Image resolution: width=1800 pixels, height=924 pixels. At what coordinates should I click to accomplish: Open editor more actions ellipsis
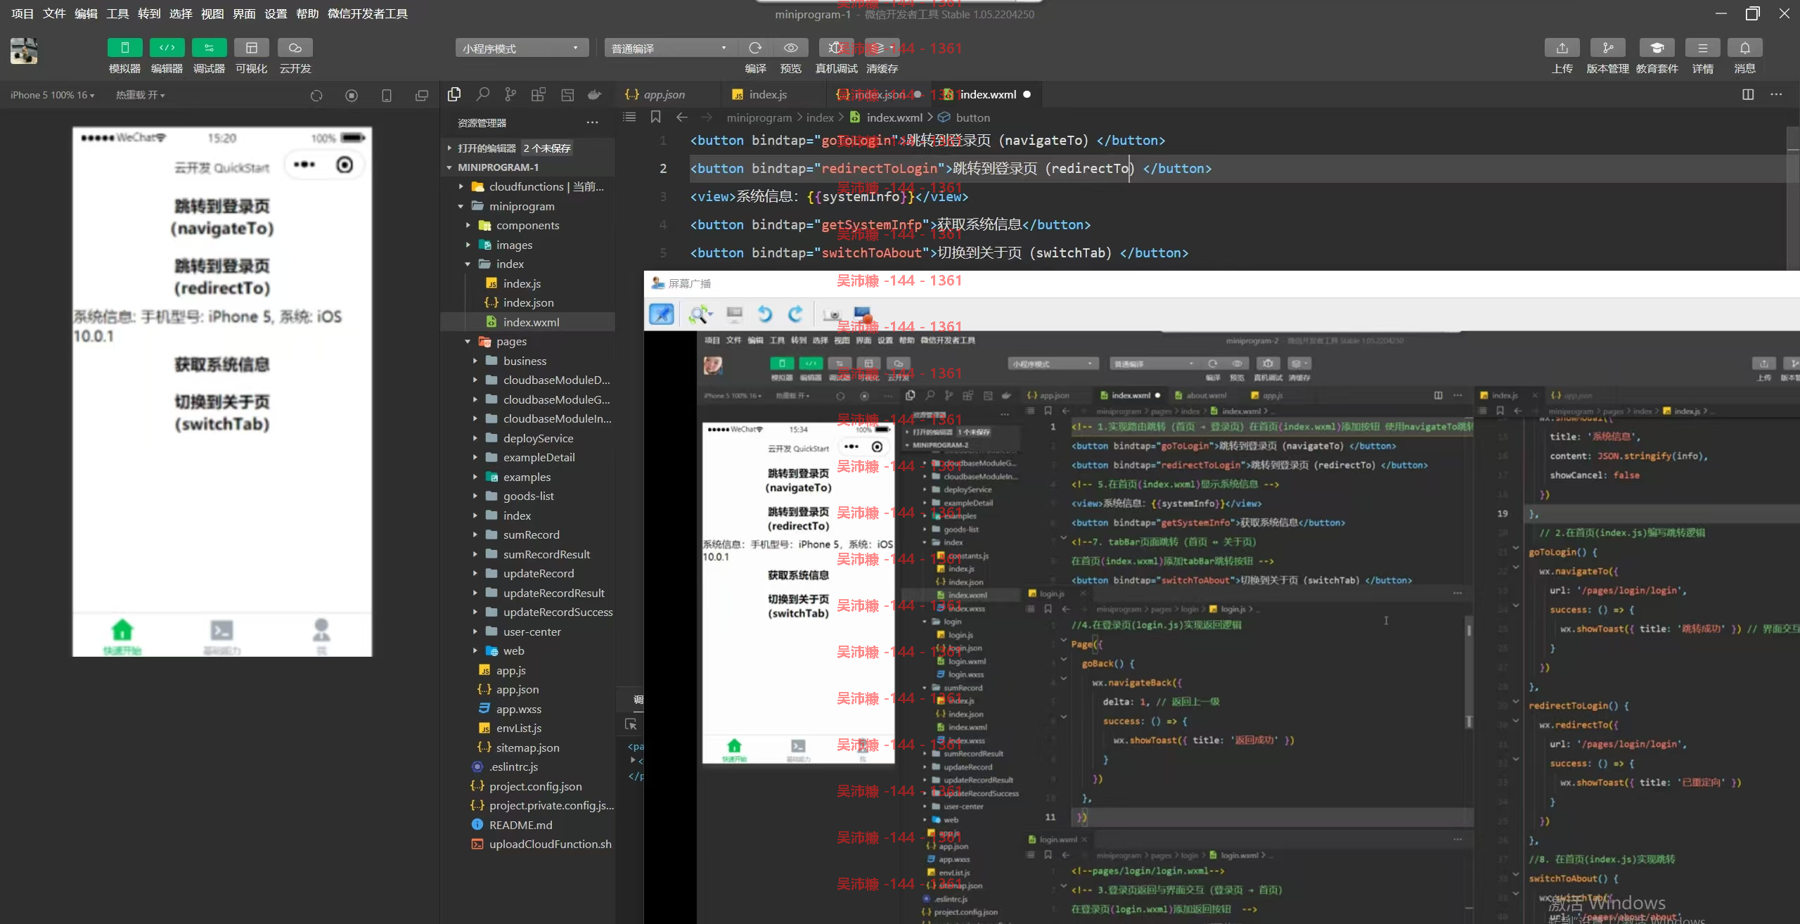(1776, 94)
